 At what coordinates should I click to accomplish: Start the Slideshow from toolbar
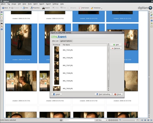[x=96, y=8]
